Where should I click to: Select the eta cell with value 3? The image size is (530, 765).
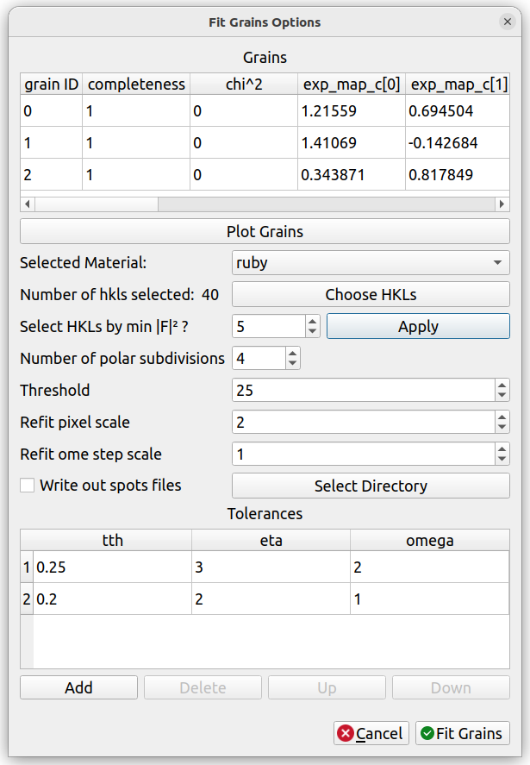click(271, 567)
